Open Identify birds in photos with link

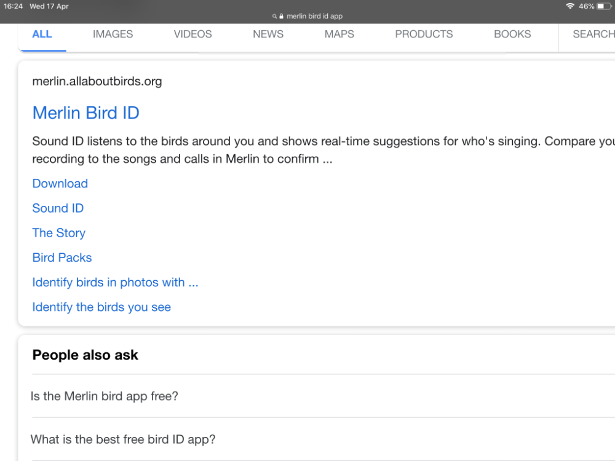(116, 282)
